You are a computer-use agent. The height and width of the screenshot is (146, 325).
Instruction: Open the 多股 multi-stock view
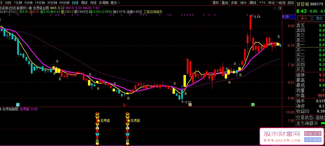click(234, 3)
